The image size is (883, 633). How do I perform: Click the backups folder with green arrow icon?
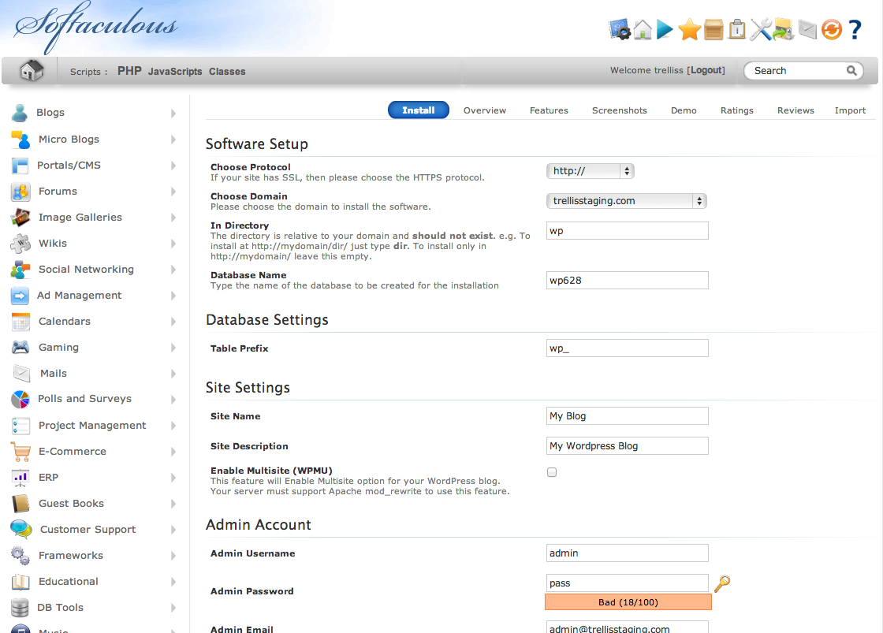(784, 29)
